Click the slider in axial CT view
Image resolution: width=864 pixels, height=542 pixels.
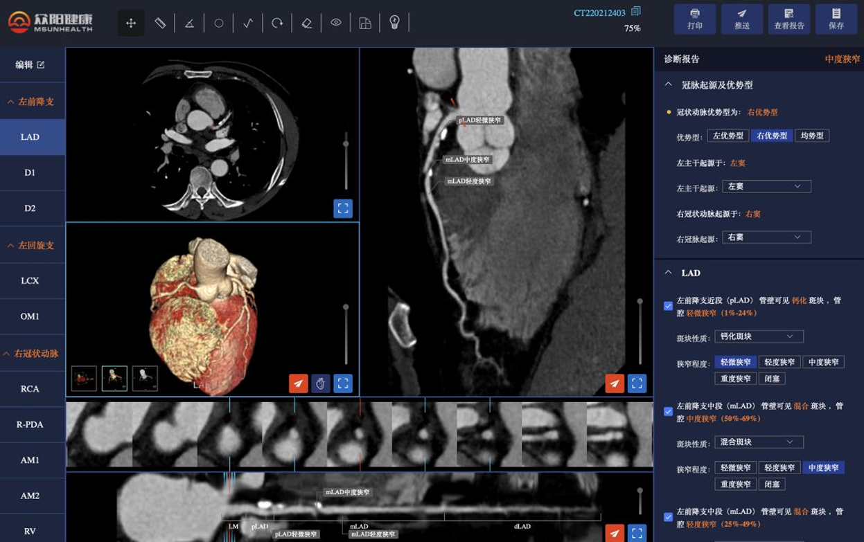pos(346,144)
